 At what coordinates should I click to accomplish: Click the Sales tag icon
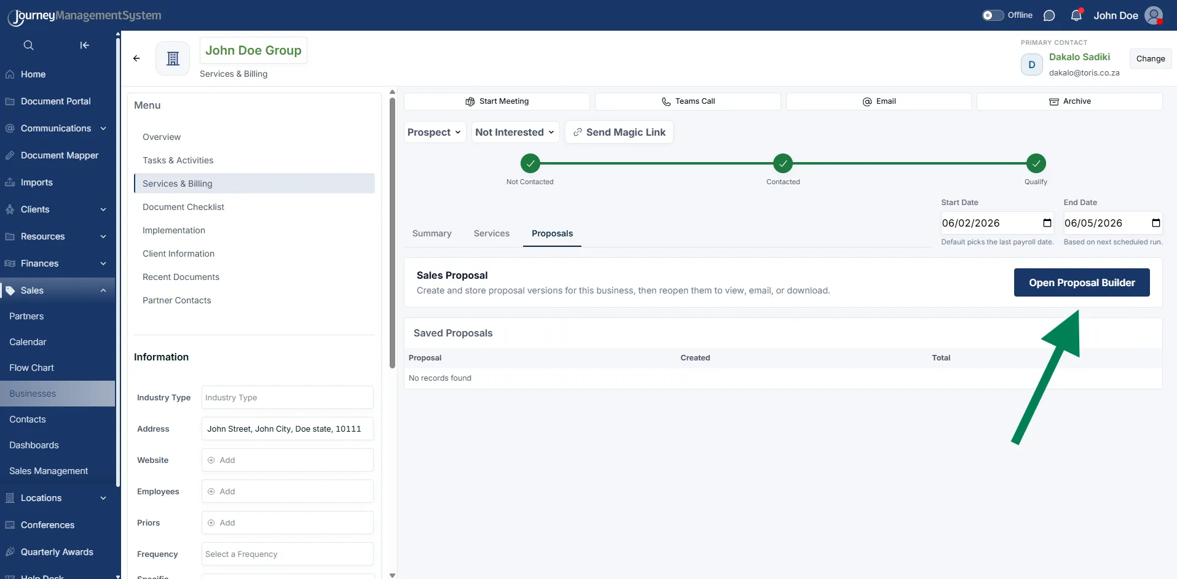pyautogui.click(x=10, y=290)
